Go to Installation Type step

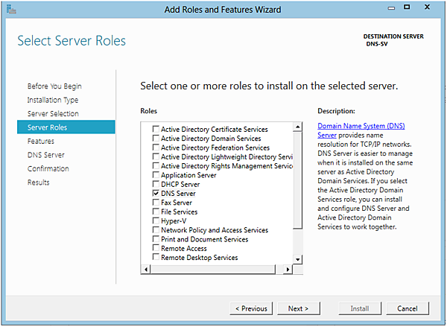pyautogui.click(x=53, y=100)
